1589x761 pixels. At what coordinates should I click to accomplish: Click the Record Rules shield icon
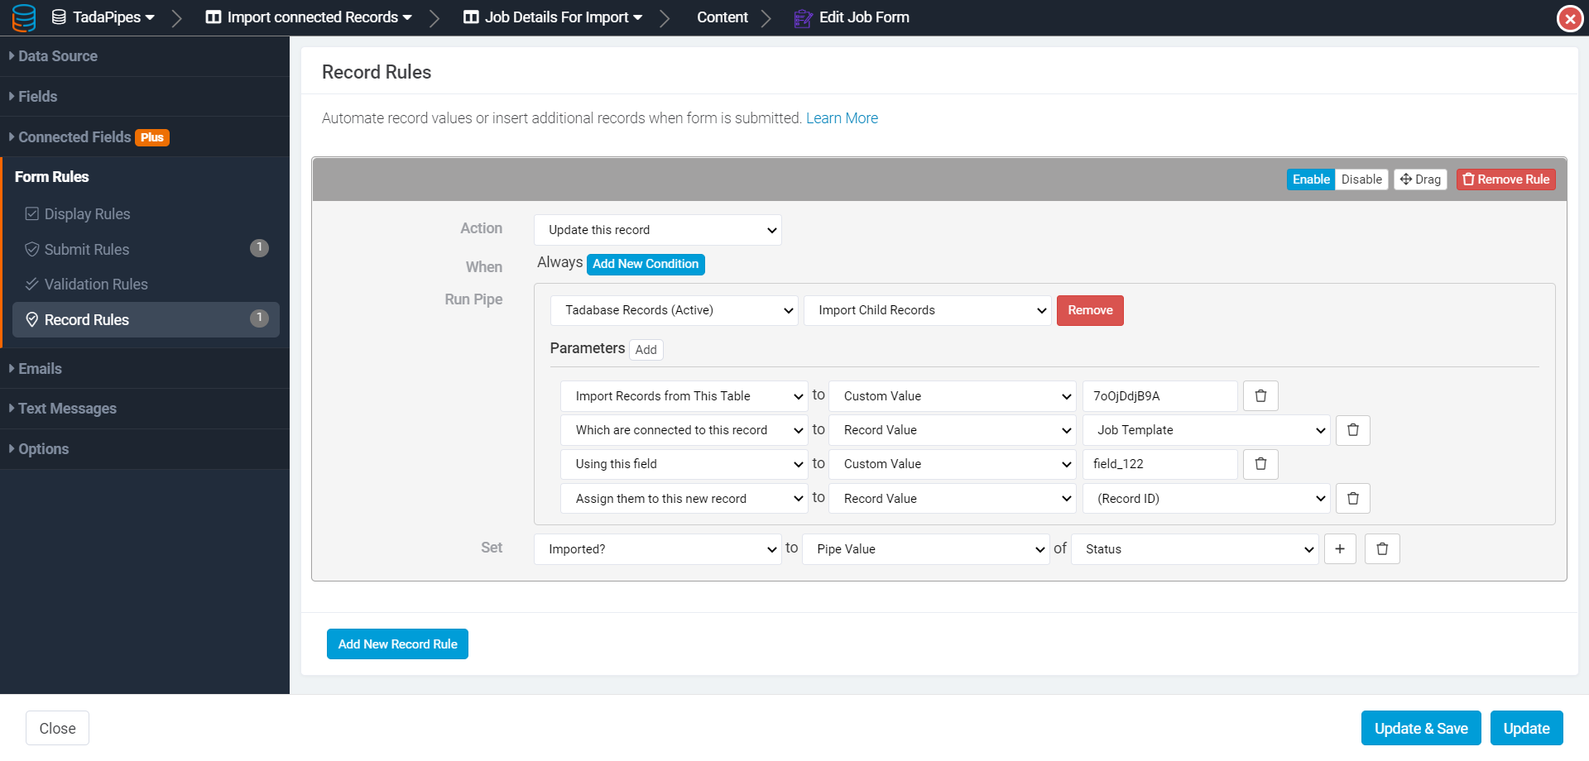32,319
